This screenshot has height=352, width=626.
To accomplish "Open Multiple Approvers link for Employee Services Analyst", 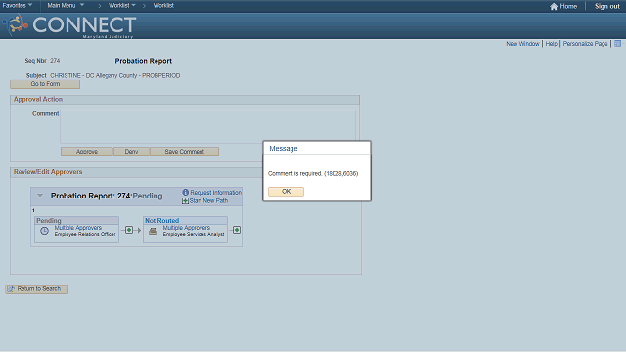I will 187,228.
